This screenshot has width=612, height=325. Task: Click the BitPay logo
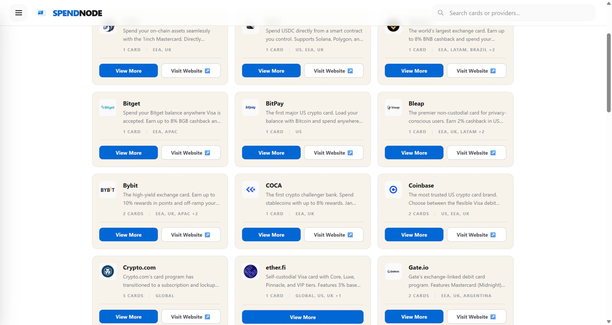[x=250, y=107]
